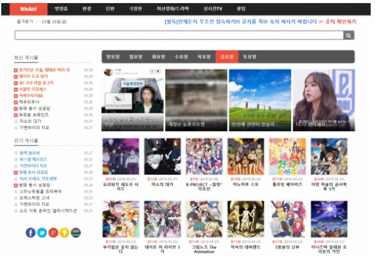
Task: Open the blue sky meadow banner
Action: (260, 100)
